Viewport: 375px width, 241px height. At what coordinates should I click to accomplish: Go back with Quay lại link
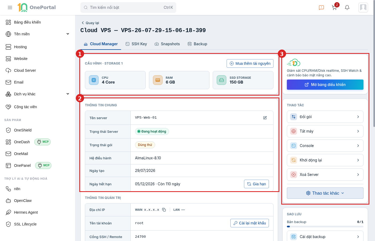click(90, 23)
